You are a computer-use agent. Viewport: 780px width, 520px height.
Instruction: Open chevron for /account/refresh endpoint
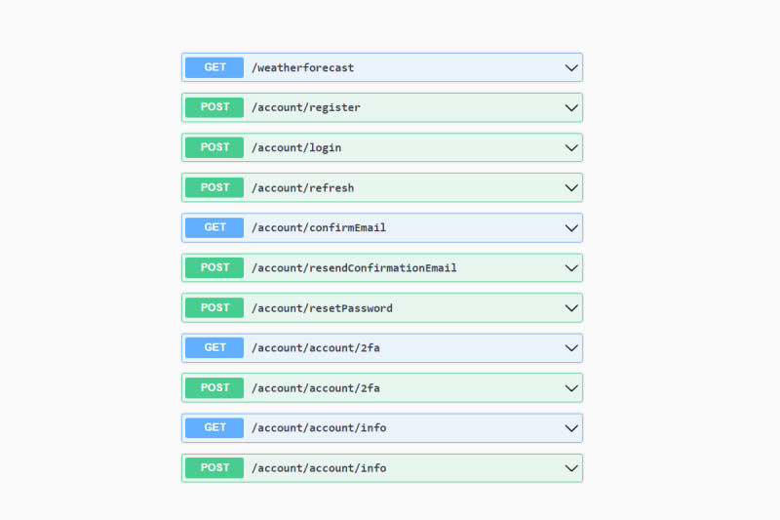pyautogui.click(x=571, y=187)
